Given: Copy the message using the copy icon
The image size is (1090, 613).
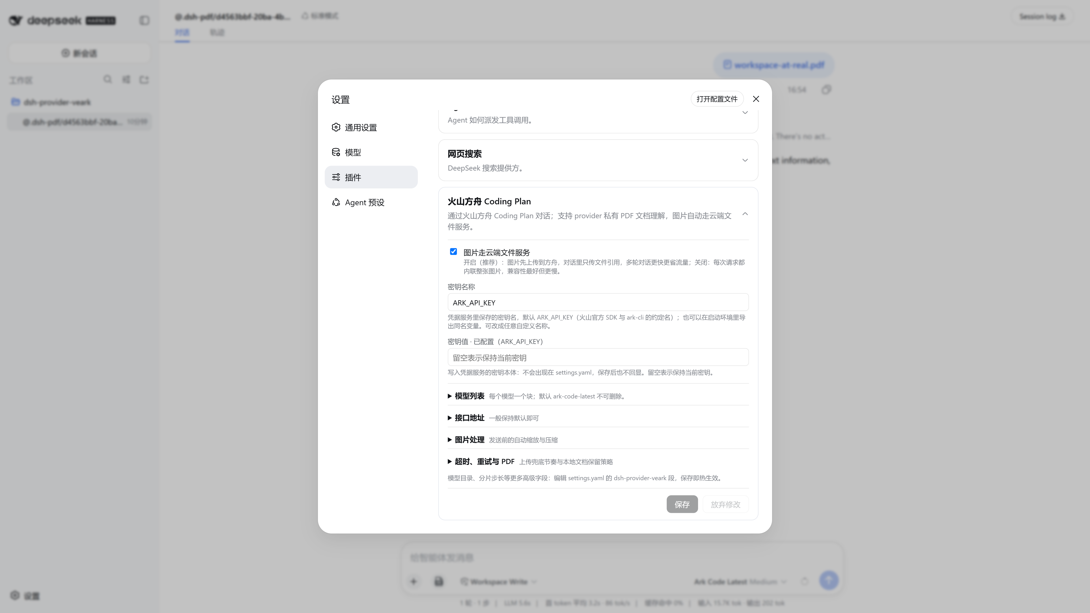Looking at the screenshot, I should (826, 90).
